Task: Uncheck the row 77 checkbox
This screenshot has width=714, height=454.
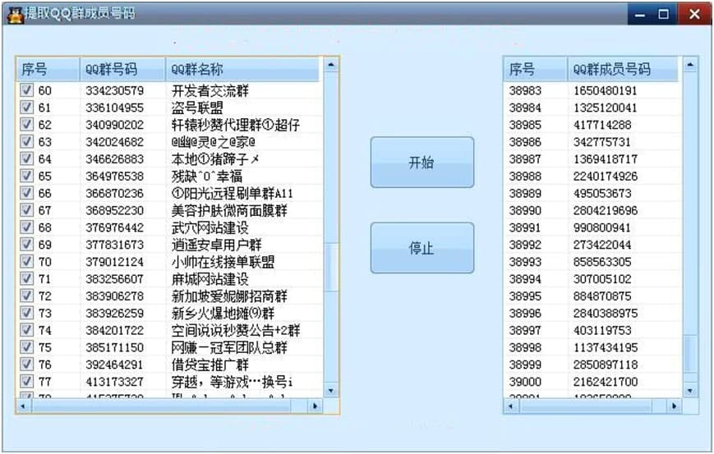Action: click(26, 381)
